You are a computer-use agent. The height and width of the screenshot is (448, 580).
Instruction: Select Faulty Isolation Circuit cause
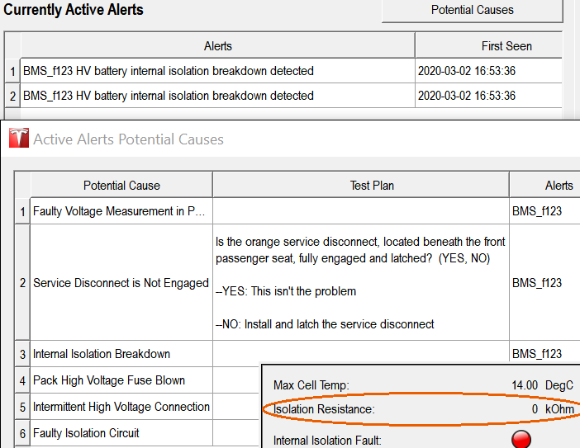pyautogui.click(x=86, y=433)
